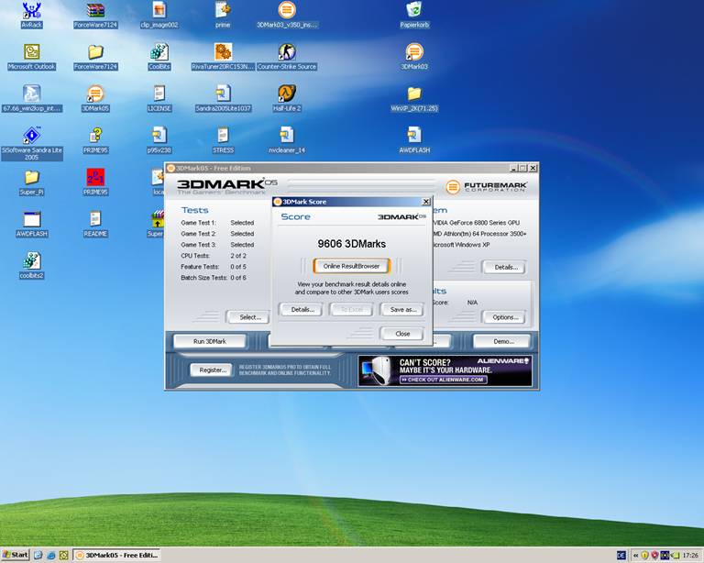Click the Futuremark Corporation logo

point(486,186)
